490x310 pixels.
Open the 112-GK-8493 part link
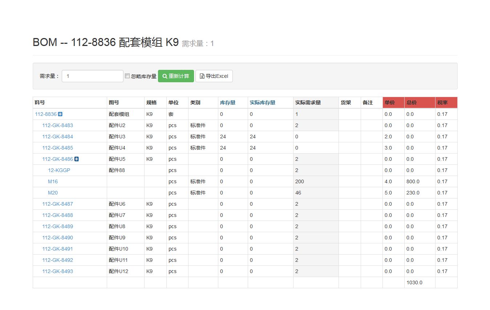(57, 271)
